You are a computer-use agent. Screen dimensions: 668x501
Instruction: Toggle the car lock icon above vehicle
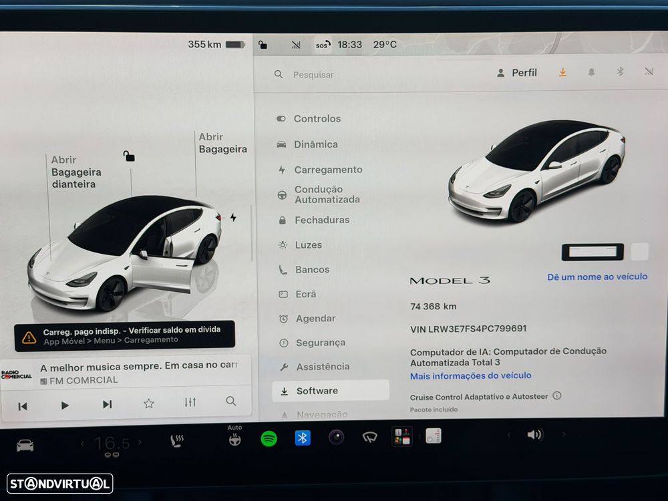click(129, 156)
